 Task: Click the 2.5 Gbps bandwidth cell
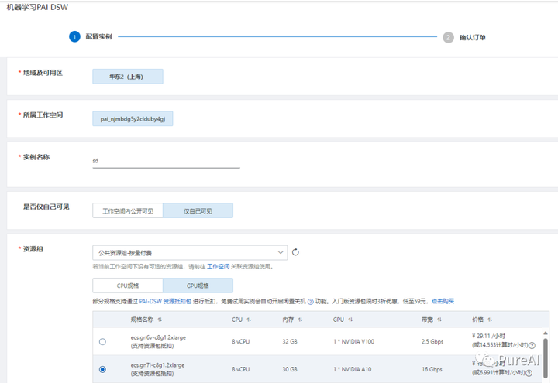point(432,341)
